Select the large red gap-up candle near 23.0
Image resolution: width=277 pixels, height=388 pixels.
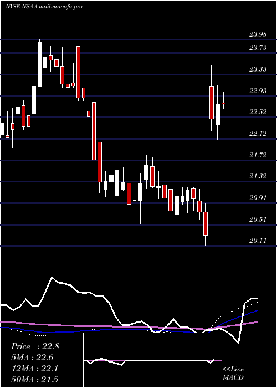point(212,103)
